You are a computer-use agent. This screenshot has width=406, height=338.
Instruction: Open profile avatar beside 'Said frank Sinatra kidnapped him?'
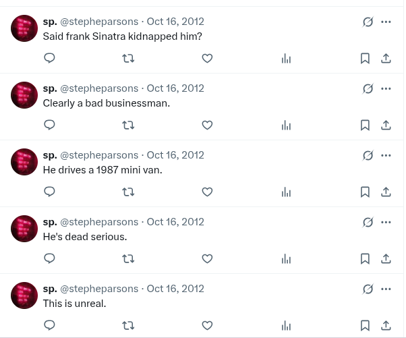click(x=24, y=28)
